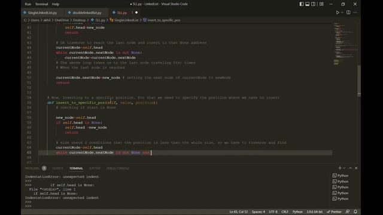Open the editor more actions ellipsis
383x215 pixels.
click(x=355, y=13)
